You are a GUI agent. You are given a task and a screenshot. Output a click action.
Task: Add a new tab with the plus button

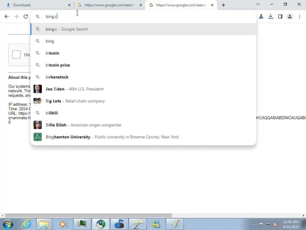click(x=224, y=5)
